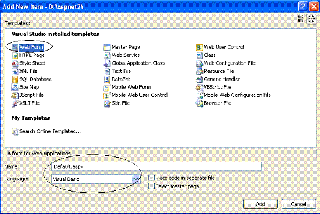Switch to small icons list view
This screenshot has height=214, width=320.
pyautogui.click(x=311, y=19)
